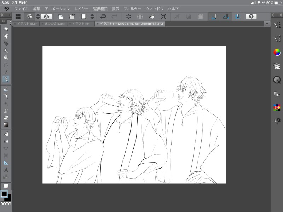This screenshot has height=212, width=283.
Task: Click the Redo arrow
Action: pos(114,17)
